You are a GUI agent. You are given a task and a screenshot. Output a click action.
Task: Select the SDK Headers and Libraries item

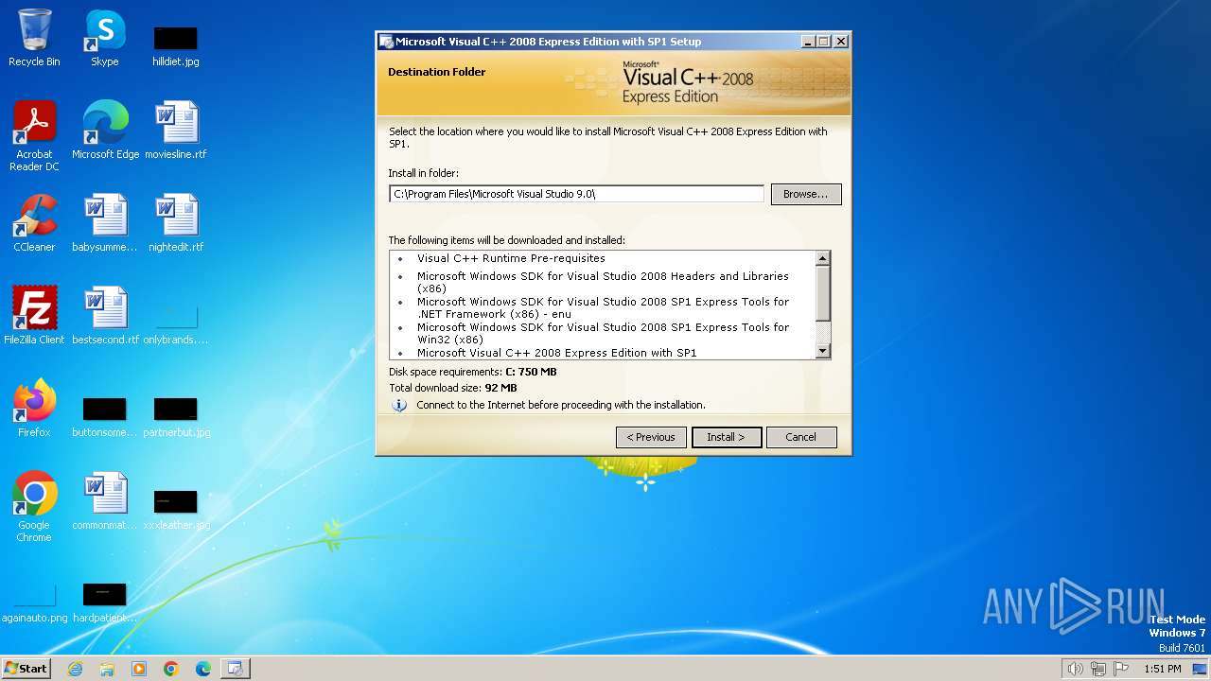[603, 283]
